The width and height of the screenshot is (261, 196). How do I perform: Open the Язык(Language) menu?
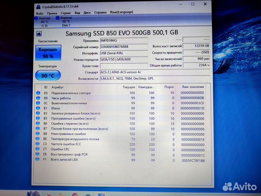121,12
